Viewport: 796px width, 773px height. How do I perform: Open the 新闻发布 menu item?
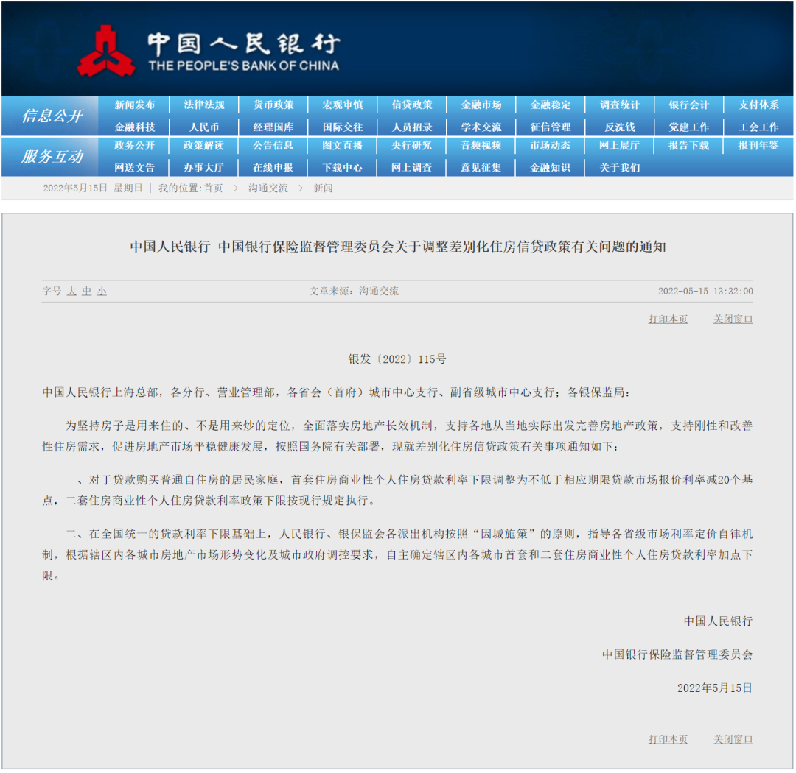(x=135, y=105)
